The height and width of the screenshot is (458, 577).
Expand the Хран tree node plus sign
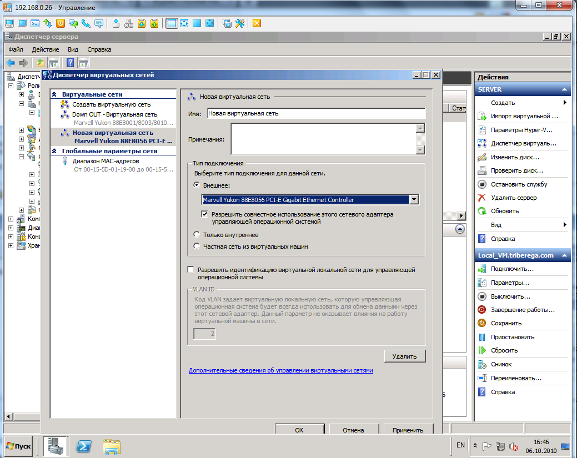tap(11, 245)
